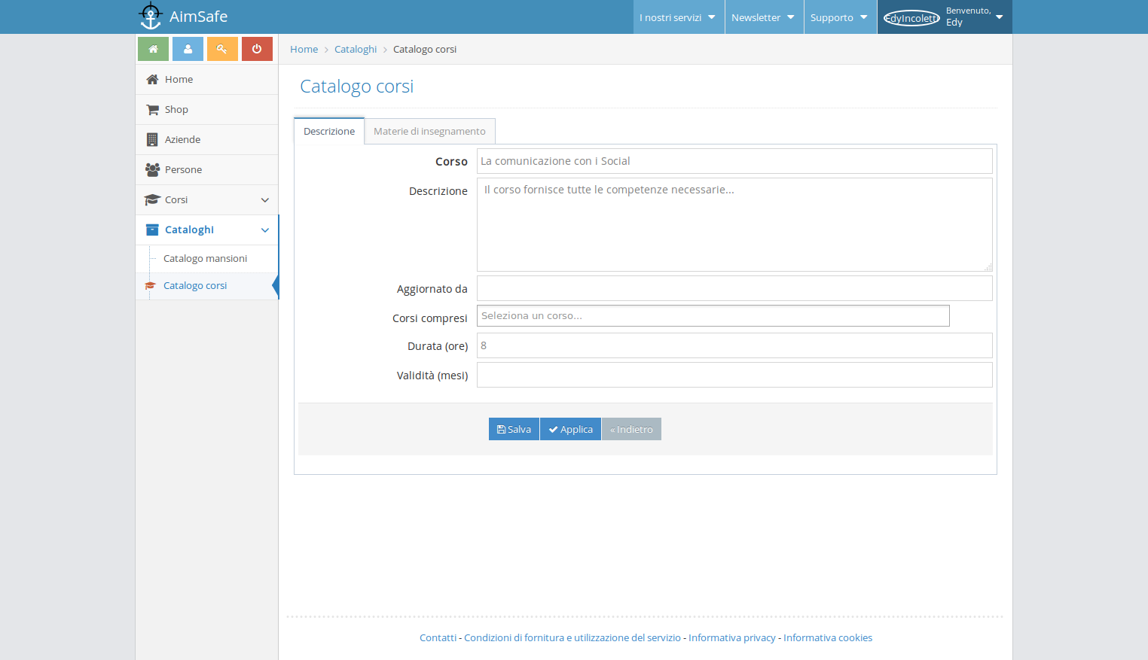This screenshot has width=1148, height=660.
Task: Click the green home shortcut button
Action: 153,49
